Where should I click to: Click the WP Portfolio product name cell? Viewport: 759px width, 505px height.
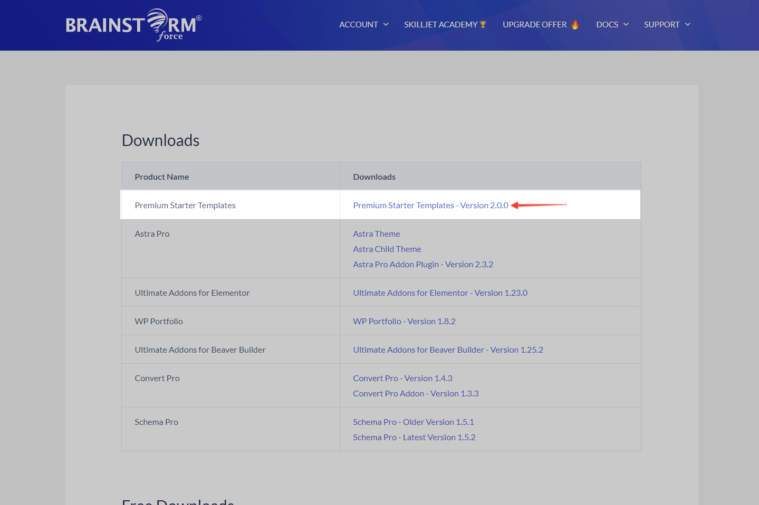coord(230,321)
